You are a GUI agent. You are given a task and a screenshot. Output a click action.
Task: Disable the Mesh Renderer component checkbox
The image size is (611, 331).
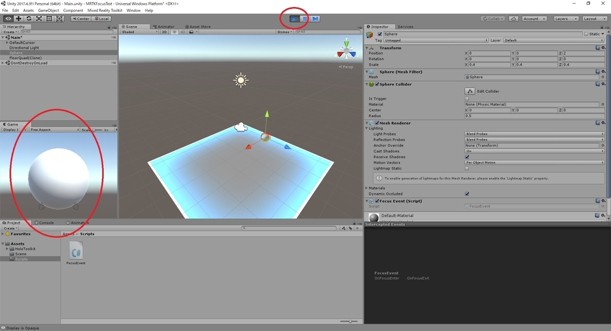point(377,123)
